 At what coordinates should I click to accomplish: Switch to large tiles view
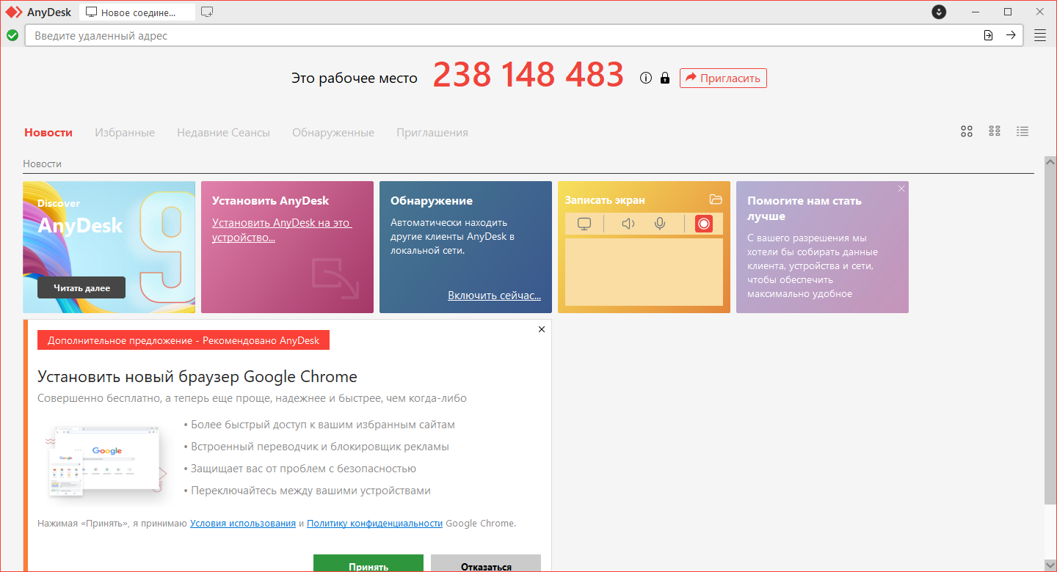pyautogui.click(x=967, y=131)
